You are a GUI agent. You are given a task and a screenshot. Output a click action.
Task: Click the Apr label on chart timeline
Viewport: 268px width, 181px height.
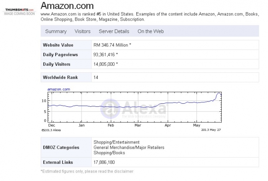click(168, 125)
